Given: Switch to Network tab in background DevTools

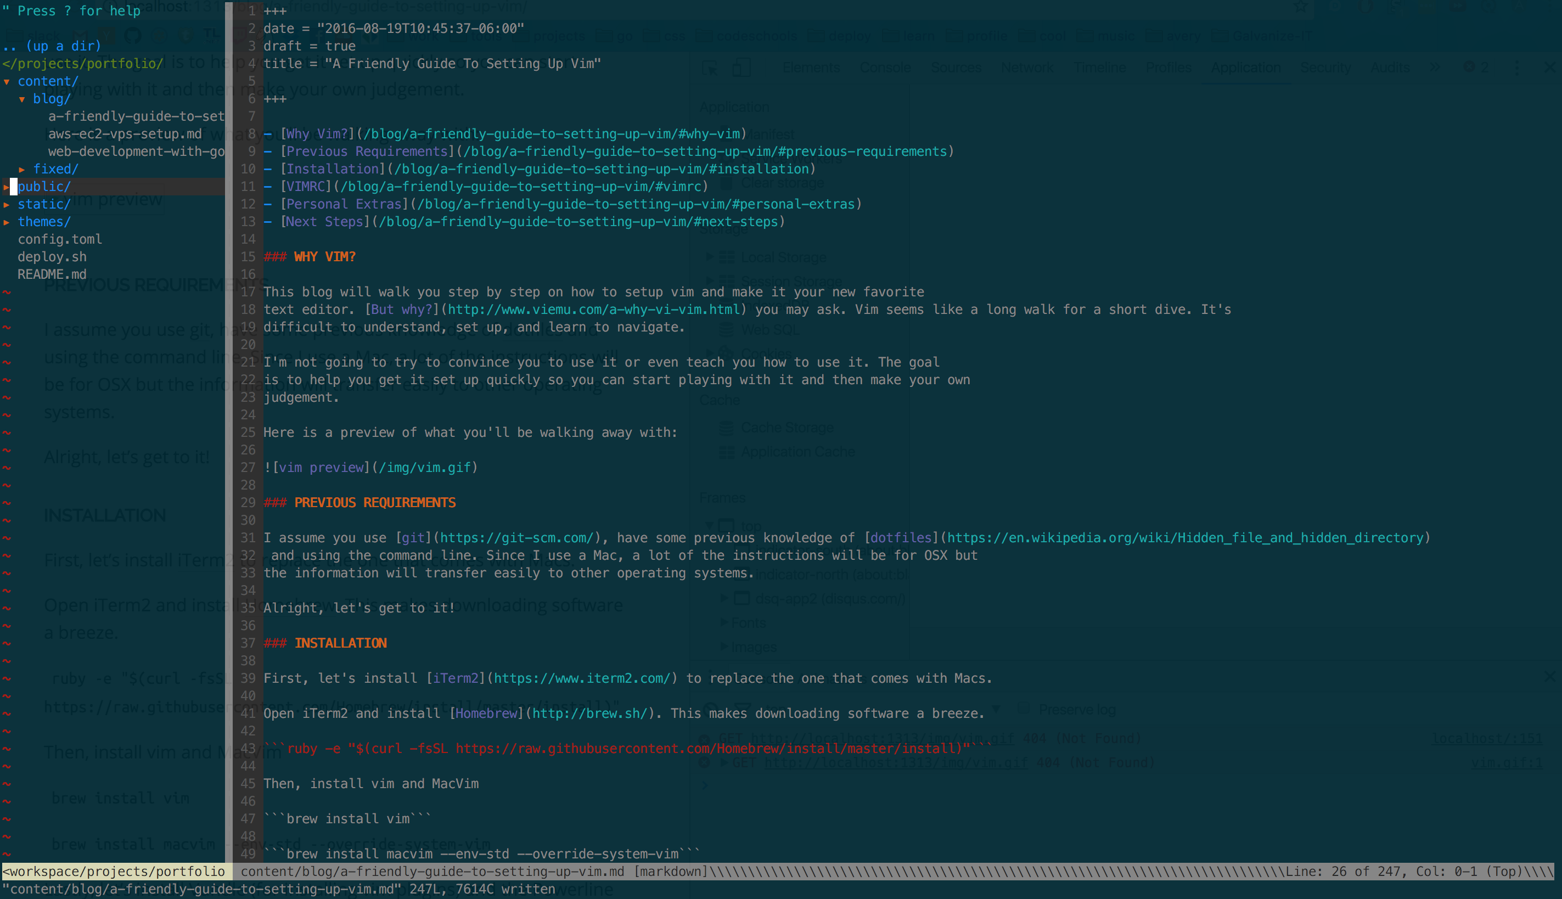Looking at the screenshot, I should pos(1027,68).
